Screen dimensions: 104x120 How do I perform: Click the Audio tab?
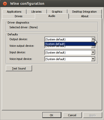52,16
